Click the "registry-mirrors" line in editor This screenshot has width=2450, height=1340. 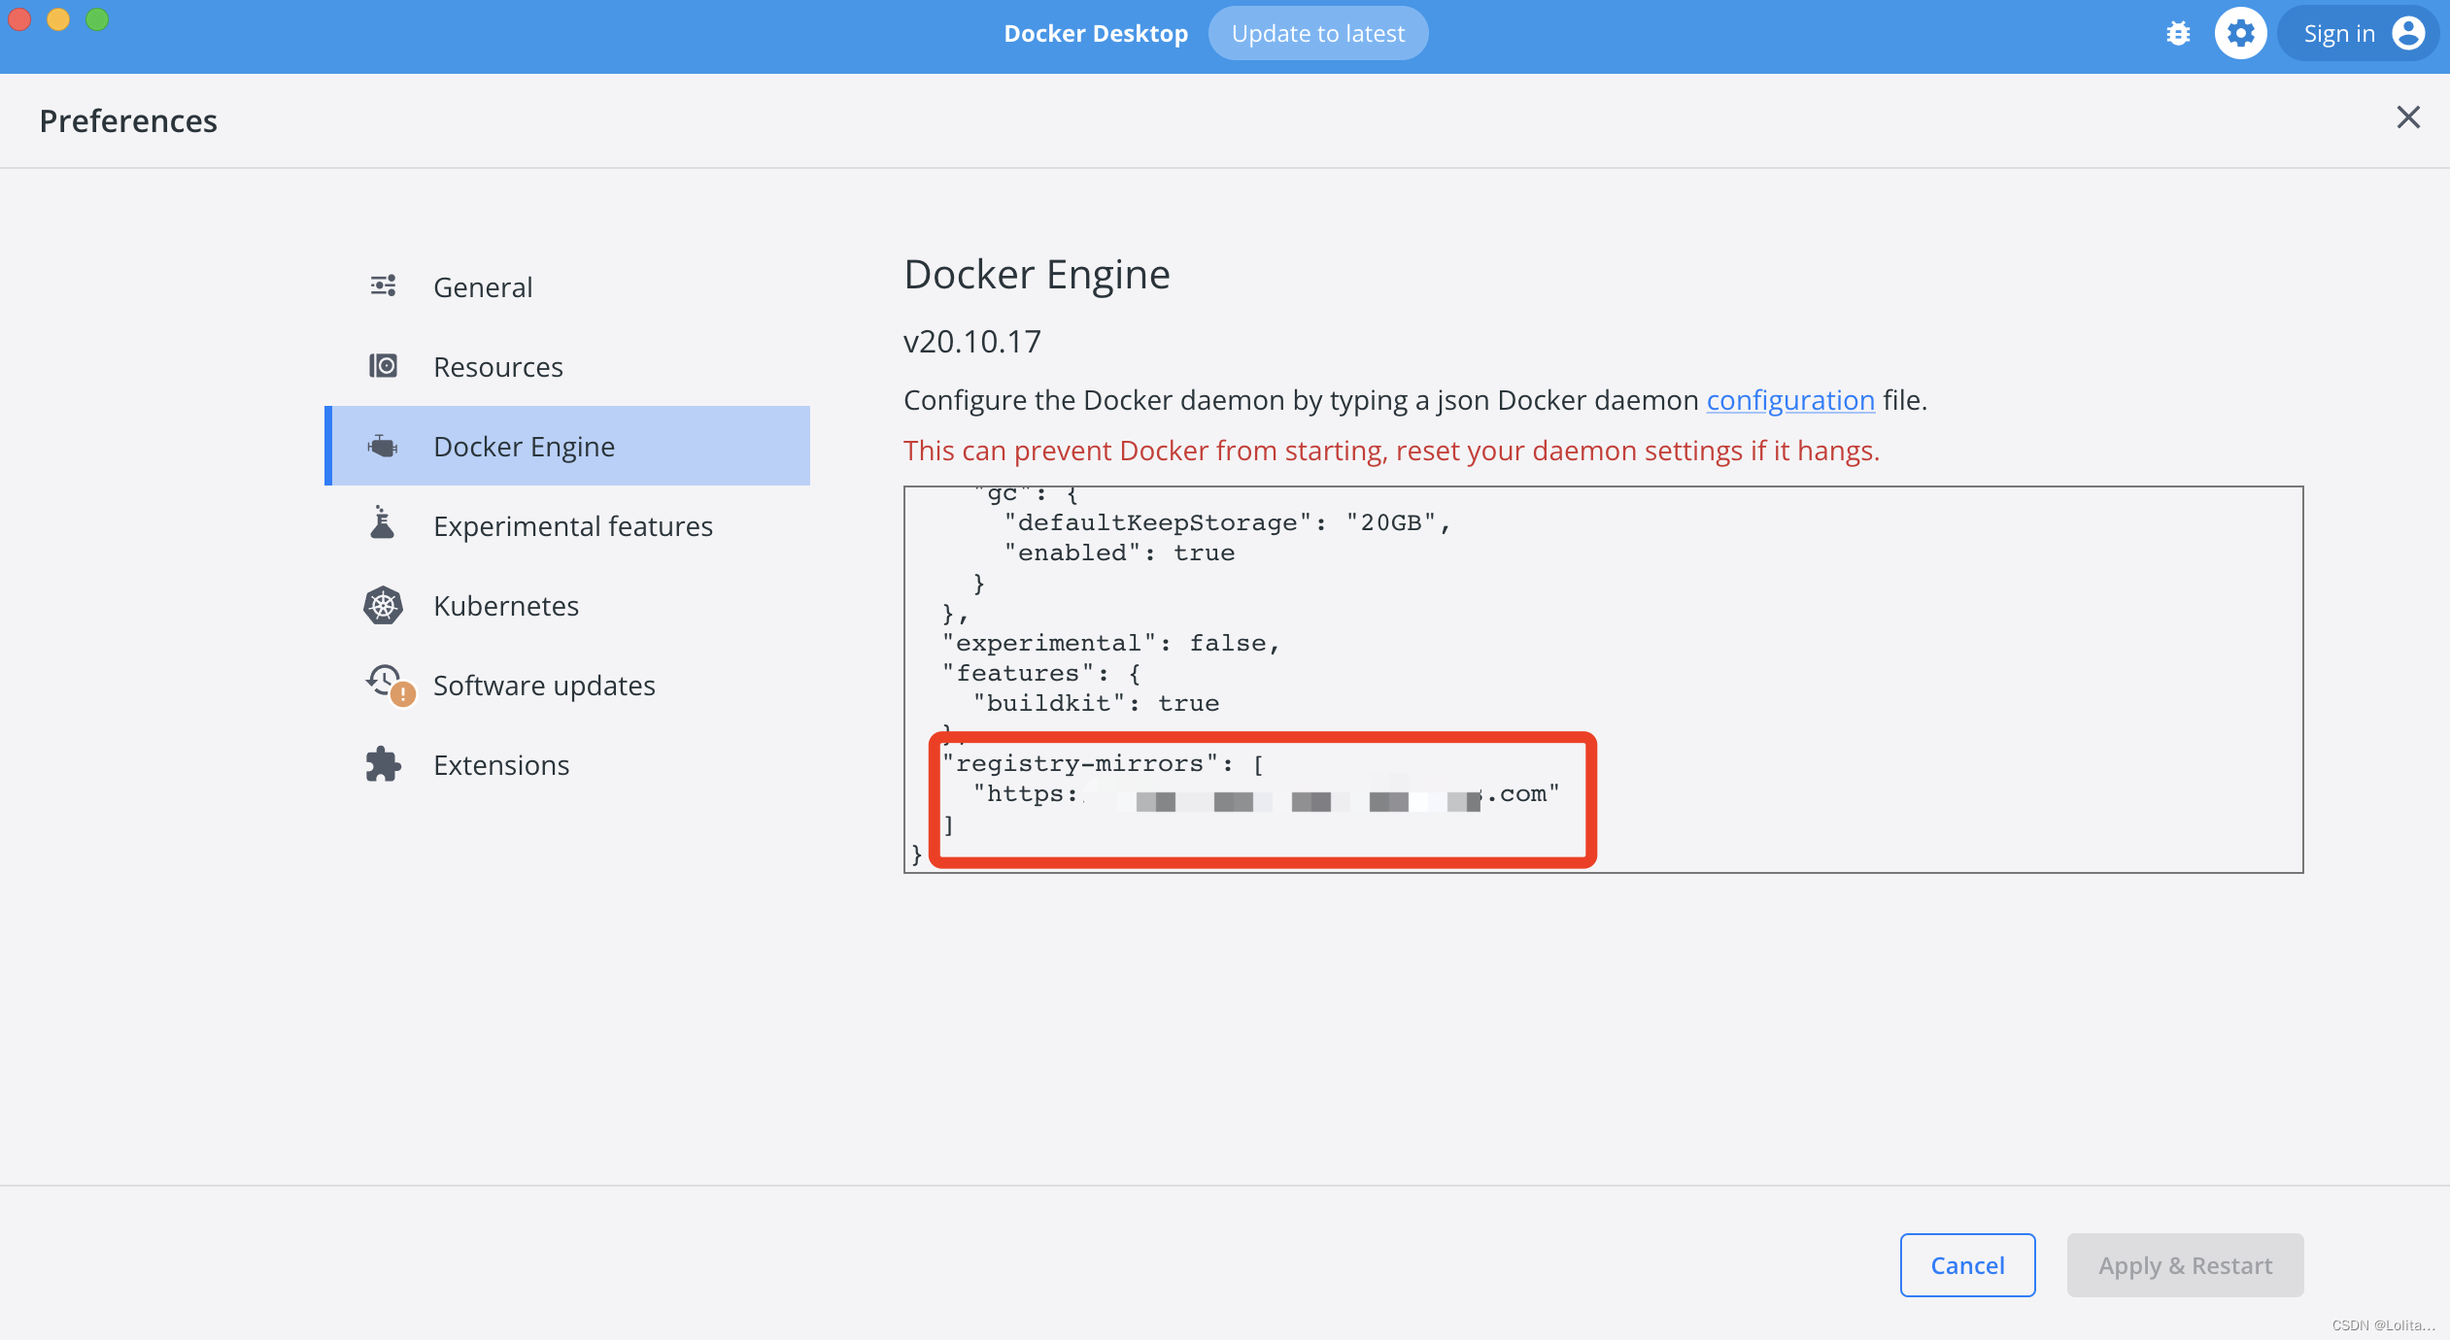point(1104,764)
